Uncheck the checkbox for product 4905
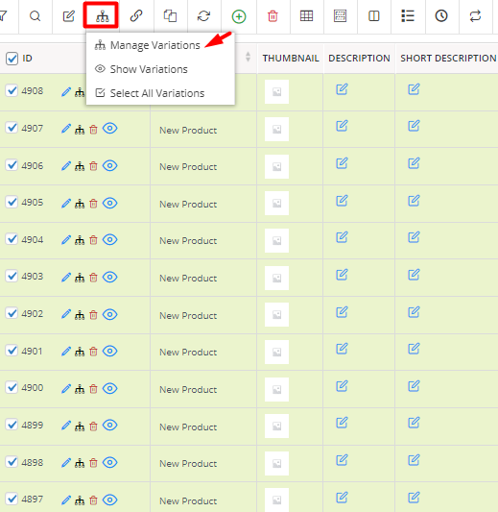Screen dimensions: 498x512 [12, 202]
